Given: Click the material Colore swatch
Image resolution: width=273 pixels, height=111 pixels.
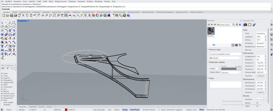Looking at the screenshot, I should [217, 69].
